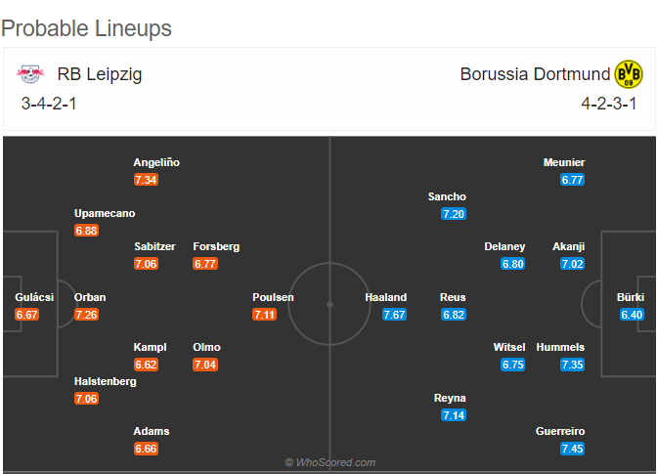Click player name Upamecano

(x=105, y=214)
